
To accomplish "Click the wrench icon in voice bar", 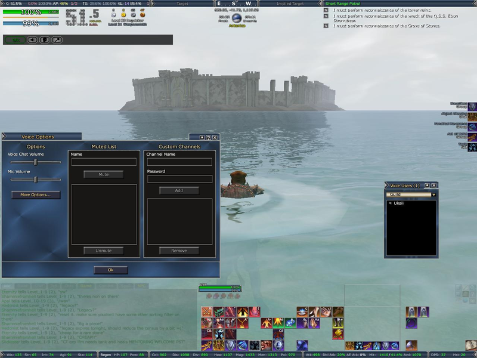I will (57, 40).
